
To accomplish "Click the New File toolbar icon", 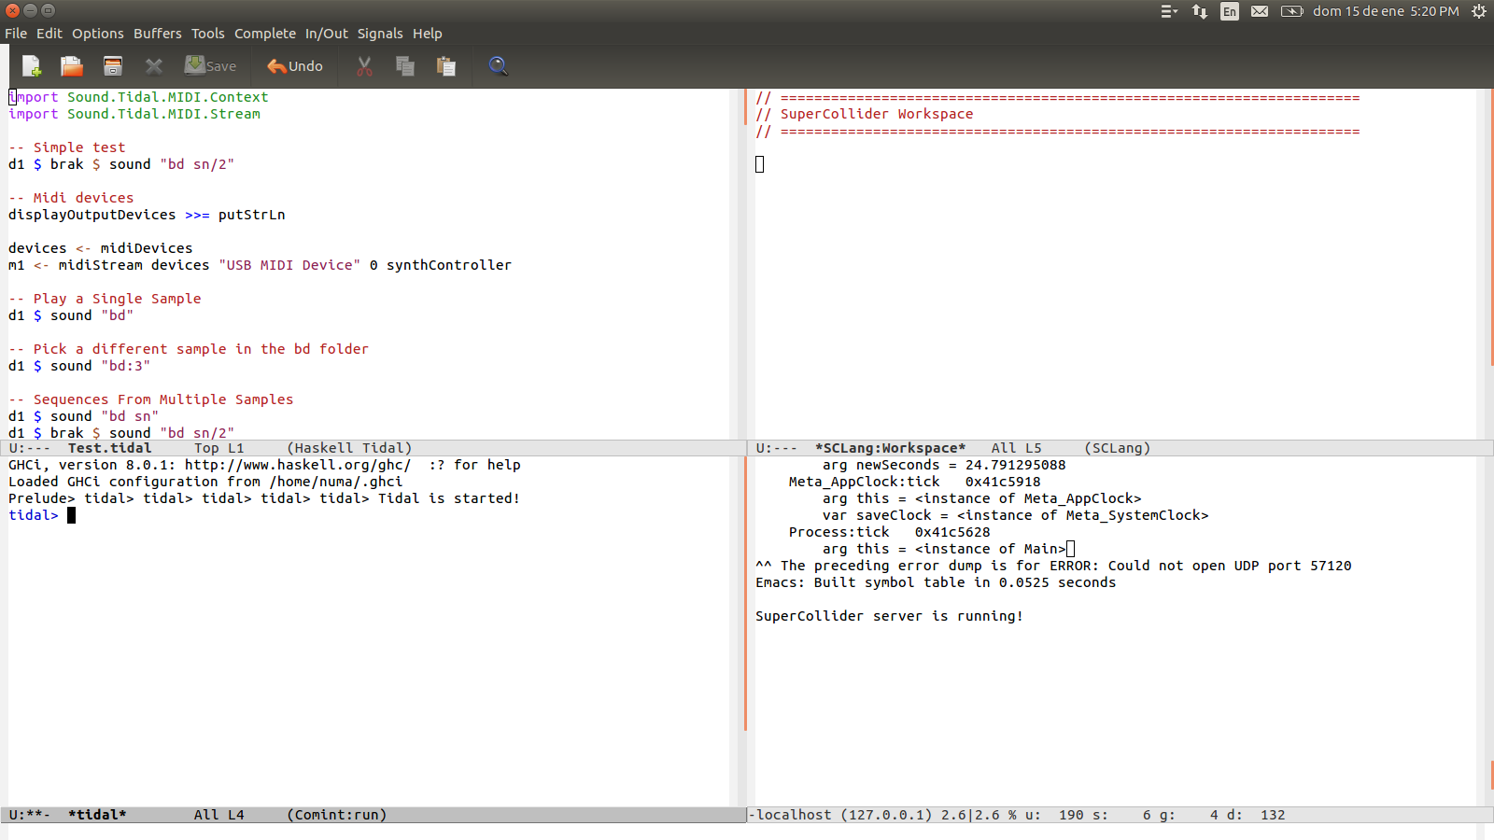I will click(x=32, y=66).
